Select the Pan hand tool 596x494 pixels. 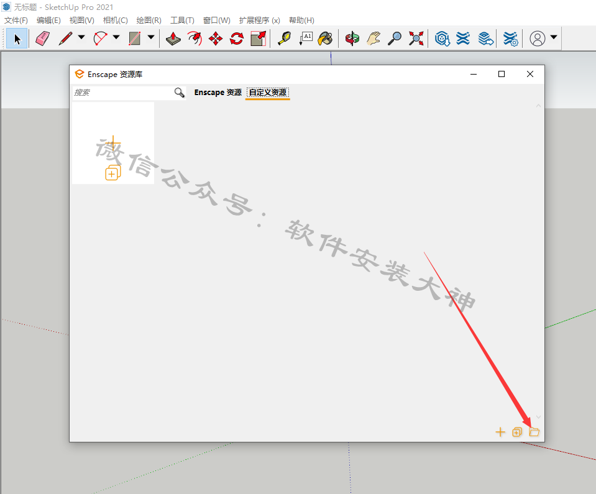pyautogui.click(x=374, y=39)
